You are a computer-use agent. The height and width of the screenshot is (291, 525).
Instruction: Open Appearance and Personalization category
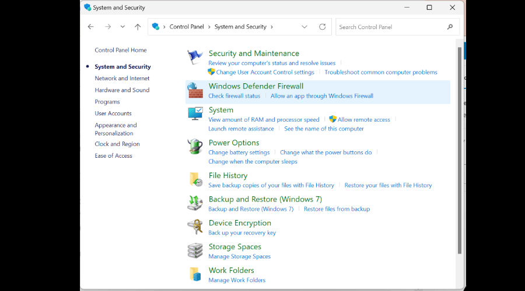pyautogui.click(x=116, y=129)
